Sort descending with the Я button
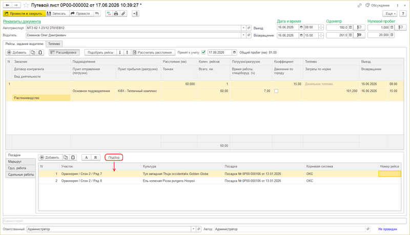 pyautogui.click(x=95, y=158)
